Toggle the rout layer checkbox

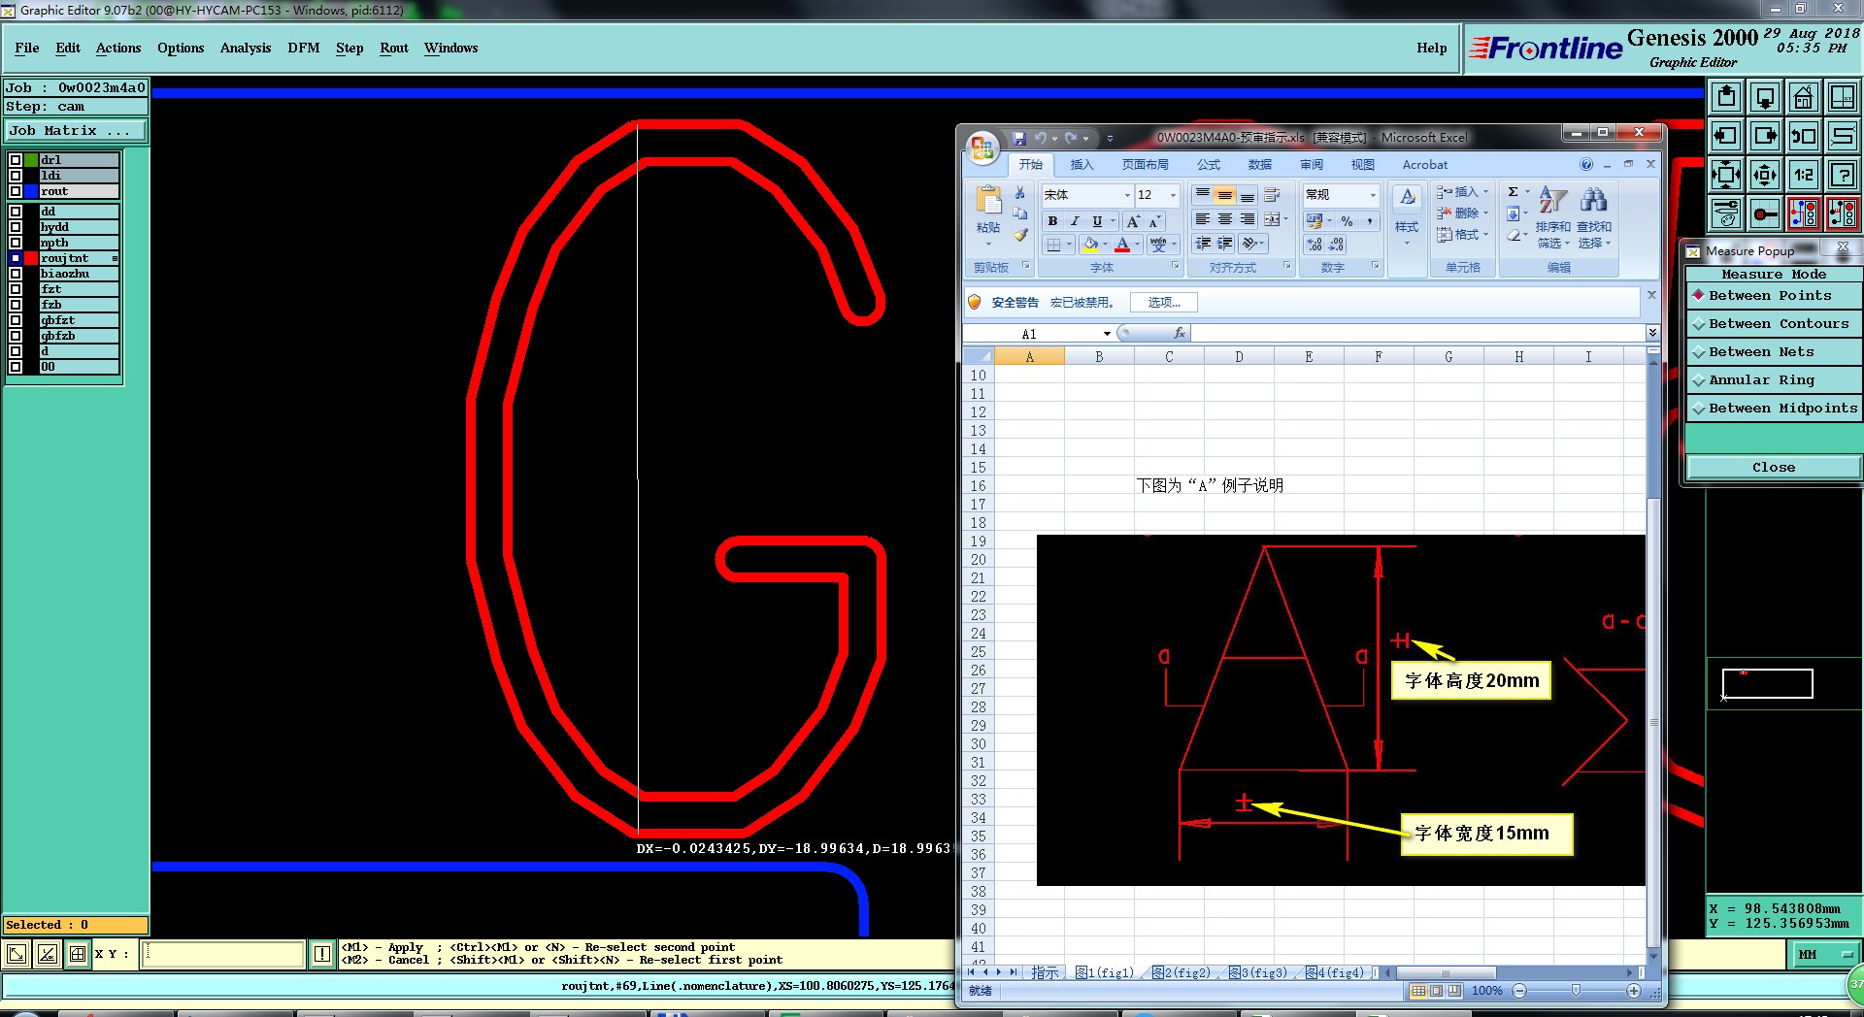point(16,191)
